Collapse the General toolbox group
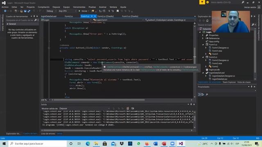Viewport: 262px width, 147px height. click(7, 24)
